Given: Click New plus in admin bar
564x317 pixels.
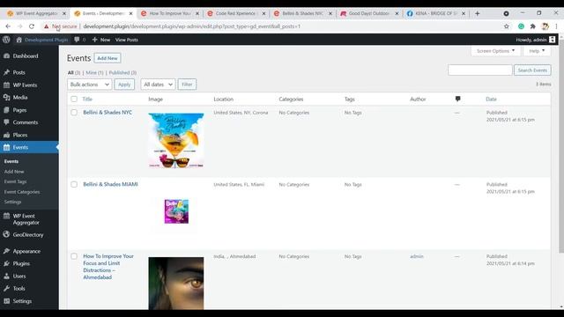Looking at the screenshot, I should [101, 40].
